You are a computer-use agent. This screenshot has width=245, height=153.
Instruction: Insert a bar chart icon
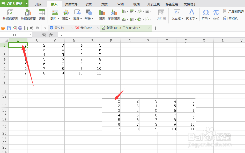click(132, 11)
